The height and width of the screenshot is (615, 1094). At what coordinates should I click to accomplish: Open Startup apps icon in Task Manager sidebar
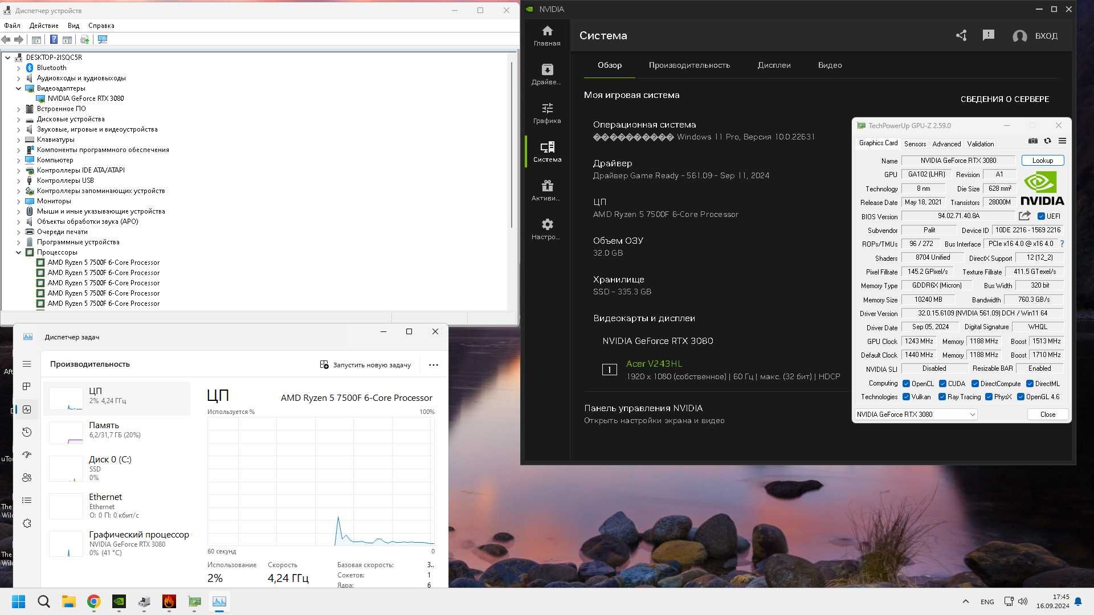coord(27,455)
